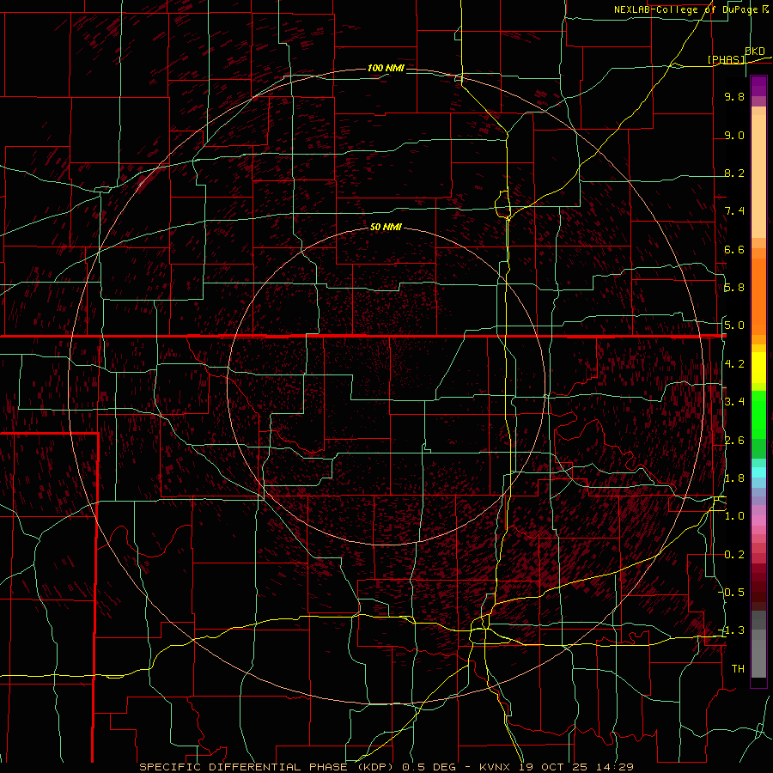Click the 100 NMI range ring label
The image size is (773, 773).
[386, 68]
